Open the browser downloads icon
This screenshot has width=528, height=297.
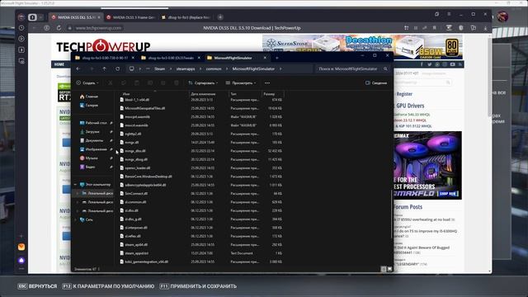[485, 28]
